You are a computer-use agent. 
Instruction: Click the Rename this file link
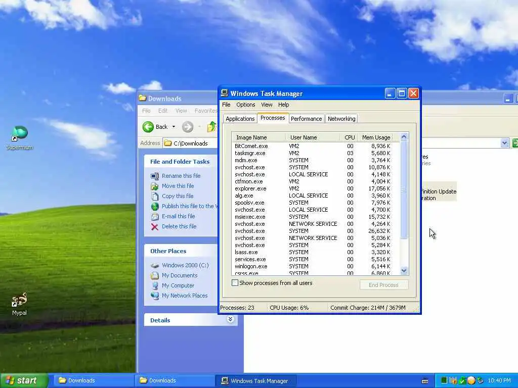(181, 176)
